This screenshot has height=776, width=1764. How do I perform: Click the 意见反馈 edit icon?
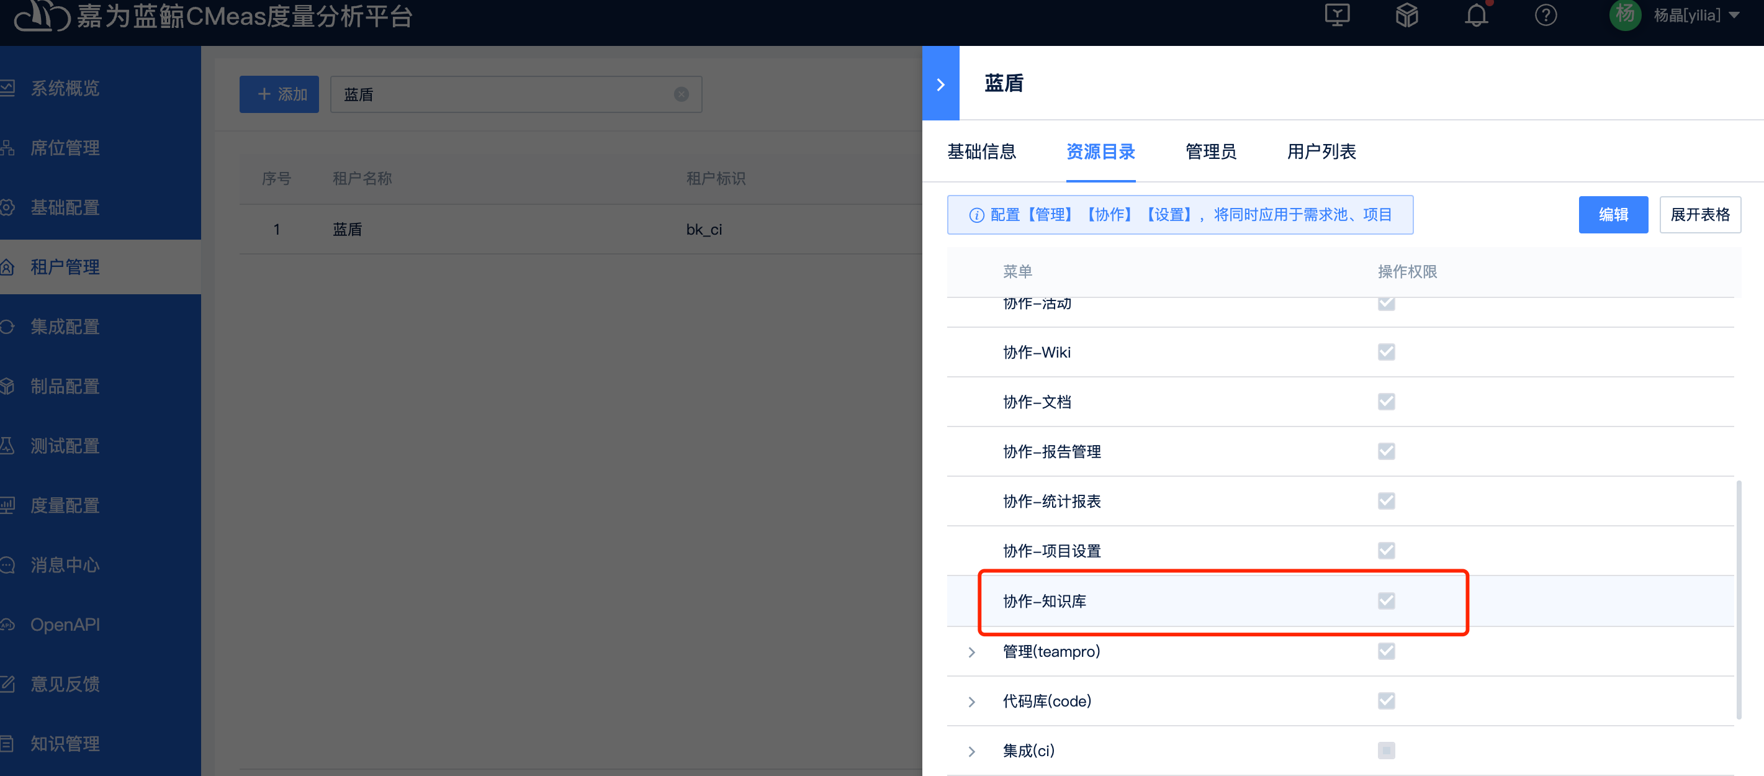[x=7, y=684]
